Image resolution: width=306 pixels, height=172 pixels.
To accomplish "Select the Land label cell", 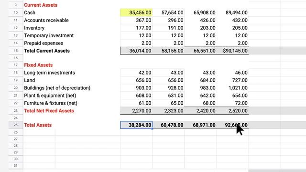I will pos(30,80).
